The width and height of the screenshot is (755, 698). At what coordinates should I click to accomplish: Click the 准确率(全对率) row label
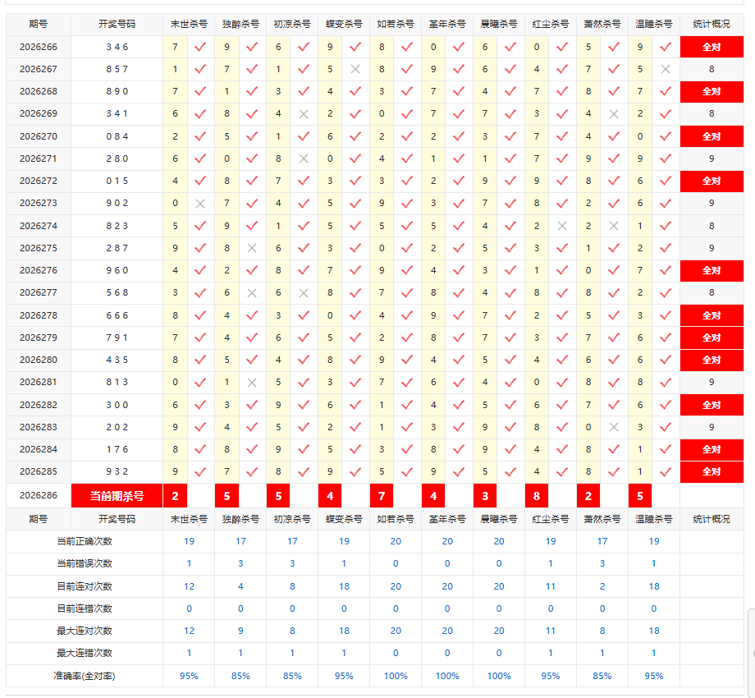point(85,676)
